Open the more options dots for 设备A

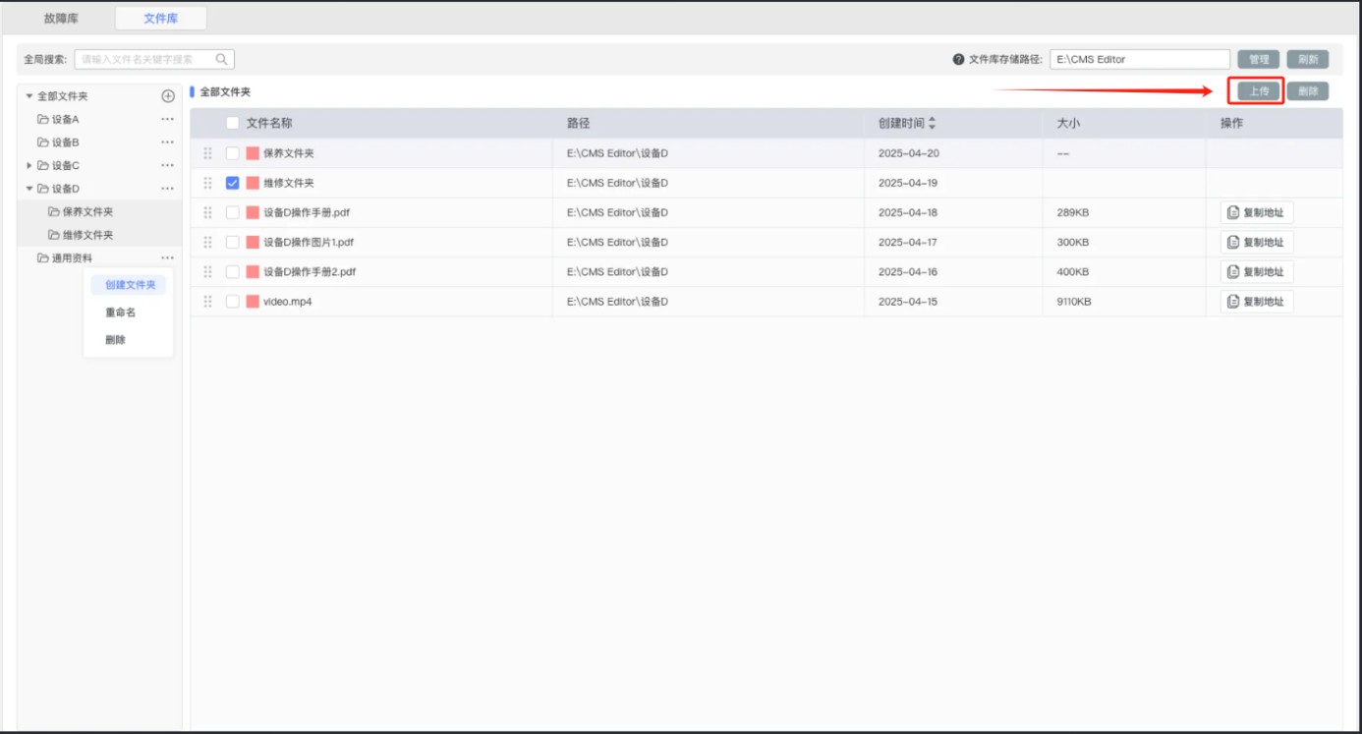pos(168,119)
